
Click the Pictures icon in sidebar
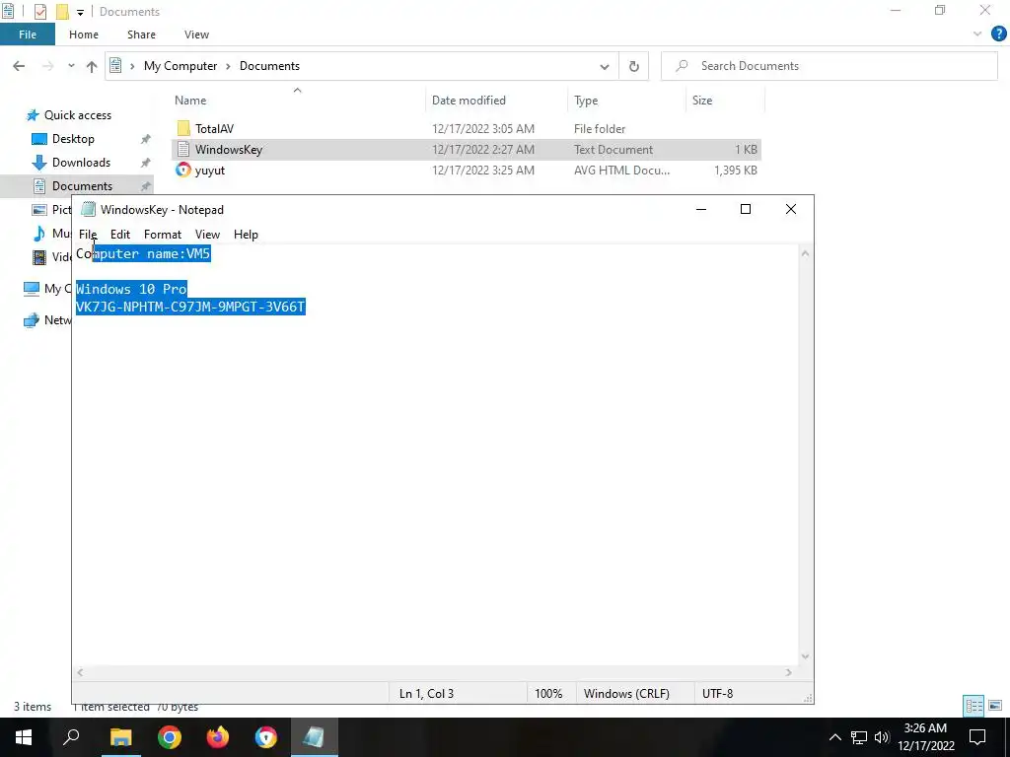[39, 210]
